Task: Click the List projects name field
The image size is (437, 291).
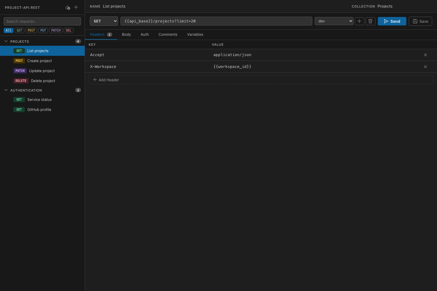Action: (x=114, y=6)
